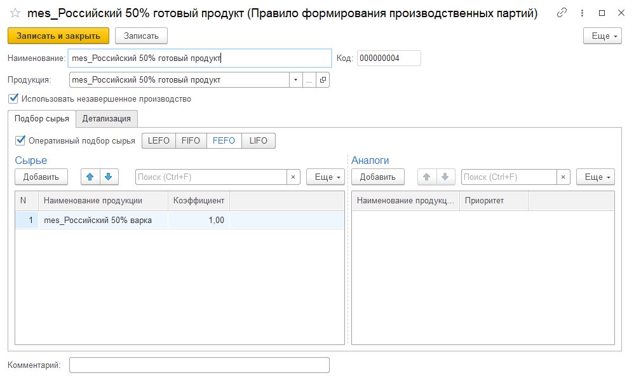Viewport: 634px width, 380px height.
Task: Switch to the Детализация tab
Action: click(x=106, y=119)
